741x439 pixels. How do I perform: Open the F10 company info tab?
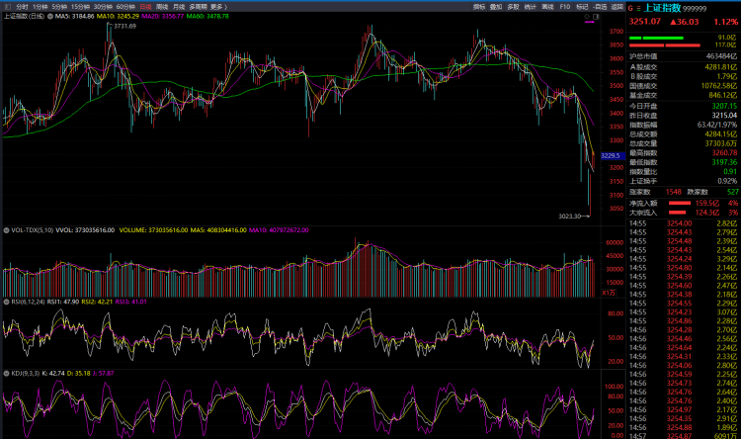coord(564,6)
